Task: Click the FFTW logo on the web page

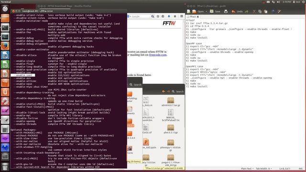Action: tap(169, 23)
